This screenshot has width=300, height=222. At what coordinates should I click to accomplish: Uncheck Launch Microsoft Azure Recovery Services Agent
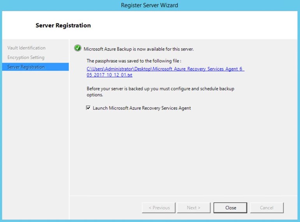pos(88,108)
